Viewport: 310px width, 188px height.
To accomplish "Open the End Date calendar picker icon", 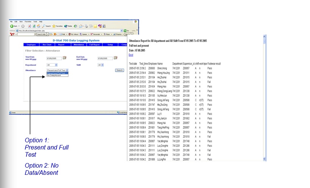I will 116,58.
